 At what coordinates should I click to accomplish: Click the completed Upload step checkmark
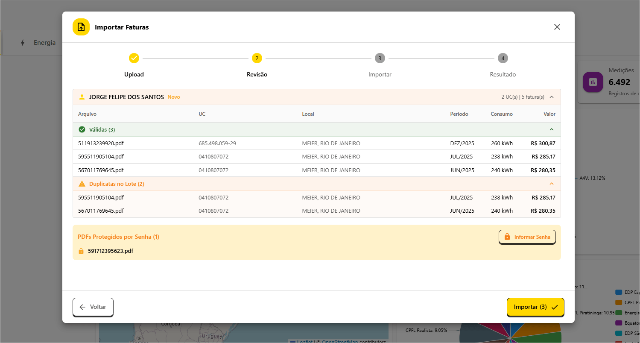[134, 58]
